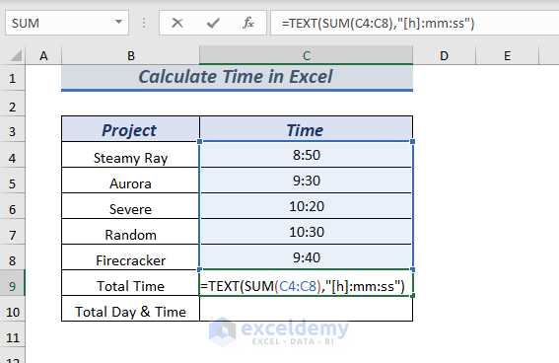Select empty cell next to Total Day & Time

click(x=307, y=309)
